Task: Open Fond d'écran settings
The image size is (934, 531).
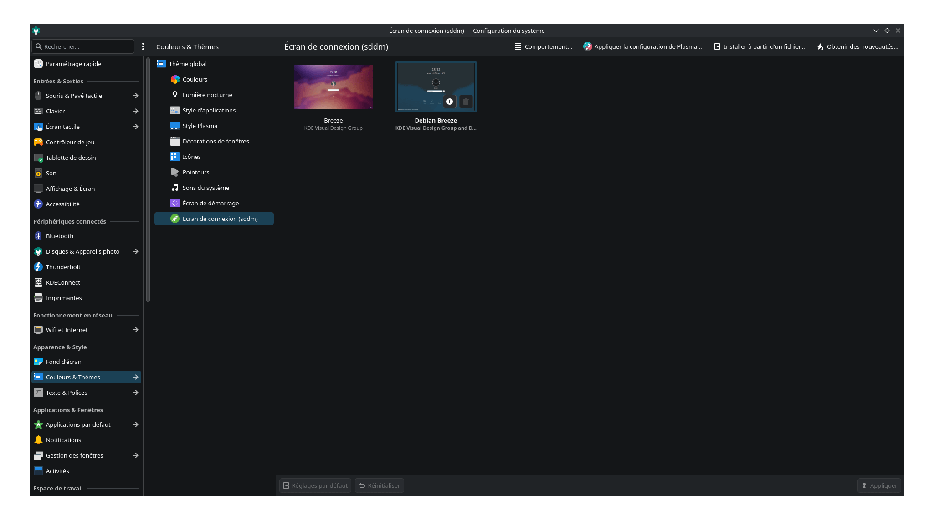Action: 86,362
